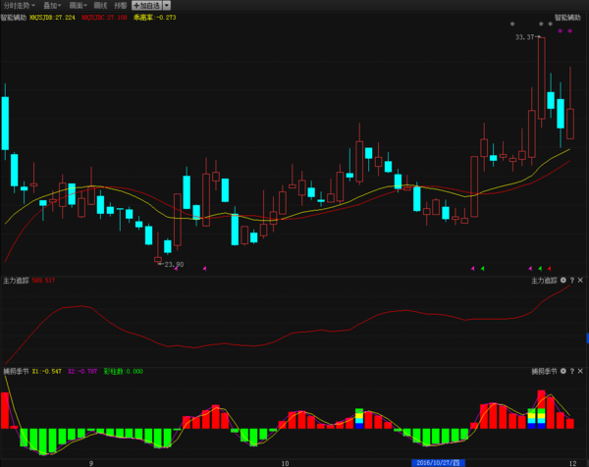Screen dimensions: 589x467
Task: Click help question mark for 捕捞季节 panel
Action: 572,373
